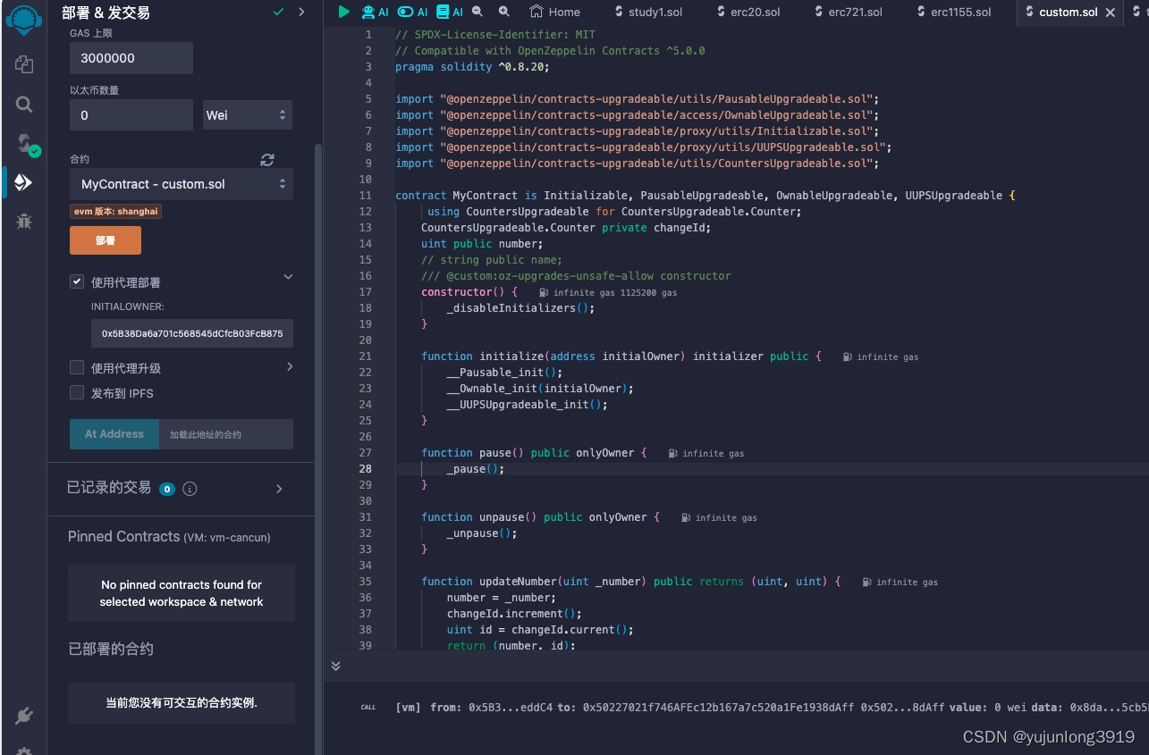Switch to the erc1155.sol tab

[954, 12]
